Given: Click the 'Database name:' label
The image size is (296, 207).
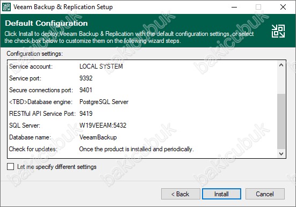Looking at the screenshot, I should (x=30, y=137).
